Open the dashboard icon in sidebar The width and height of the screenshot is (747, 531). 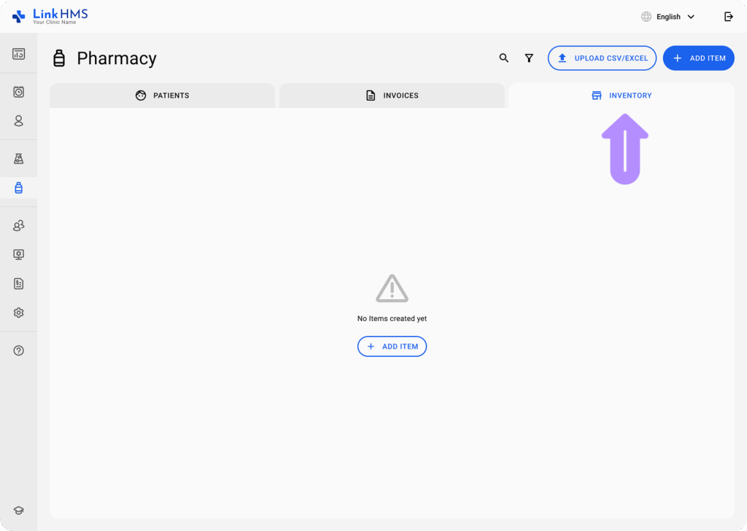pyautogui.click(x=18, y=54)
